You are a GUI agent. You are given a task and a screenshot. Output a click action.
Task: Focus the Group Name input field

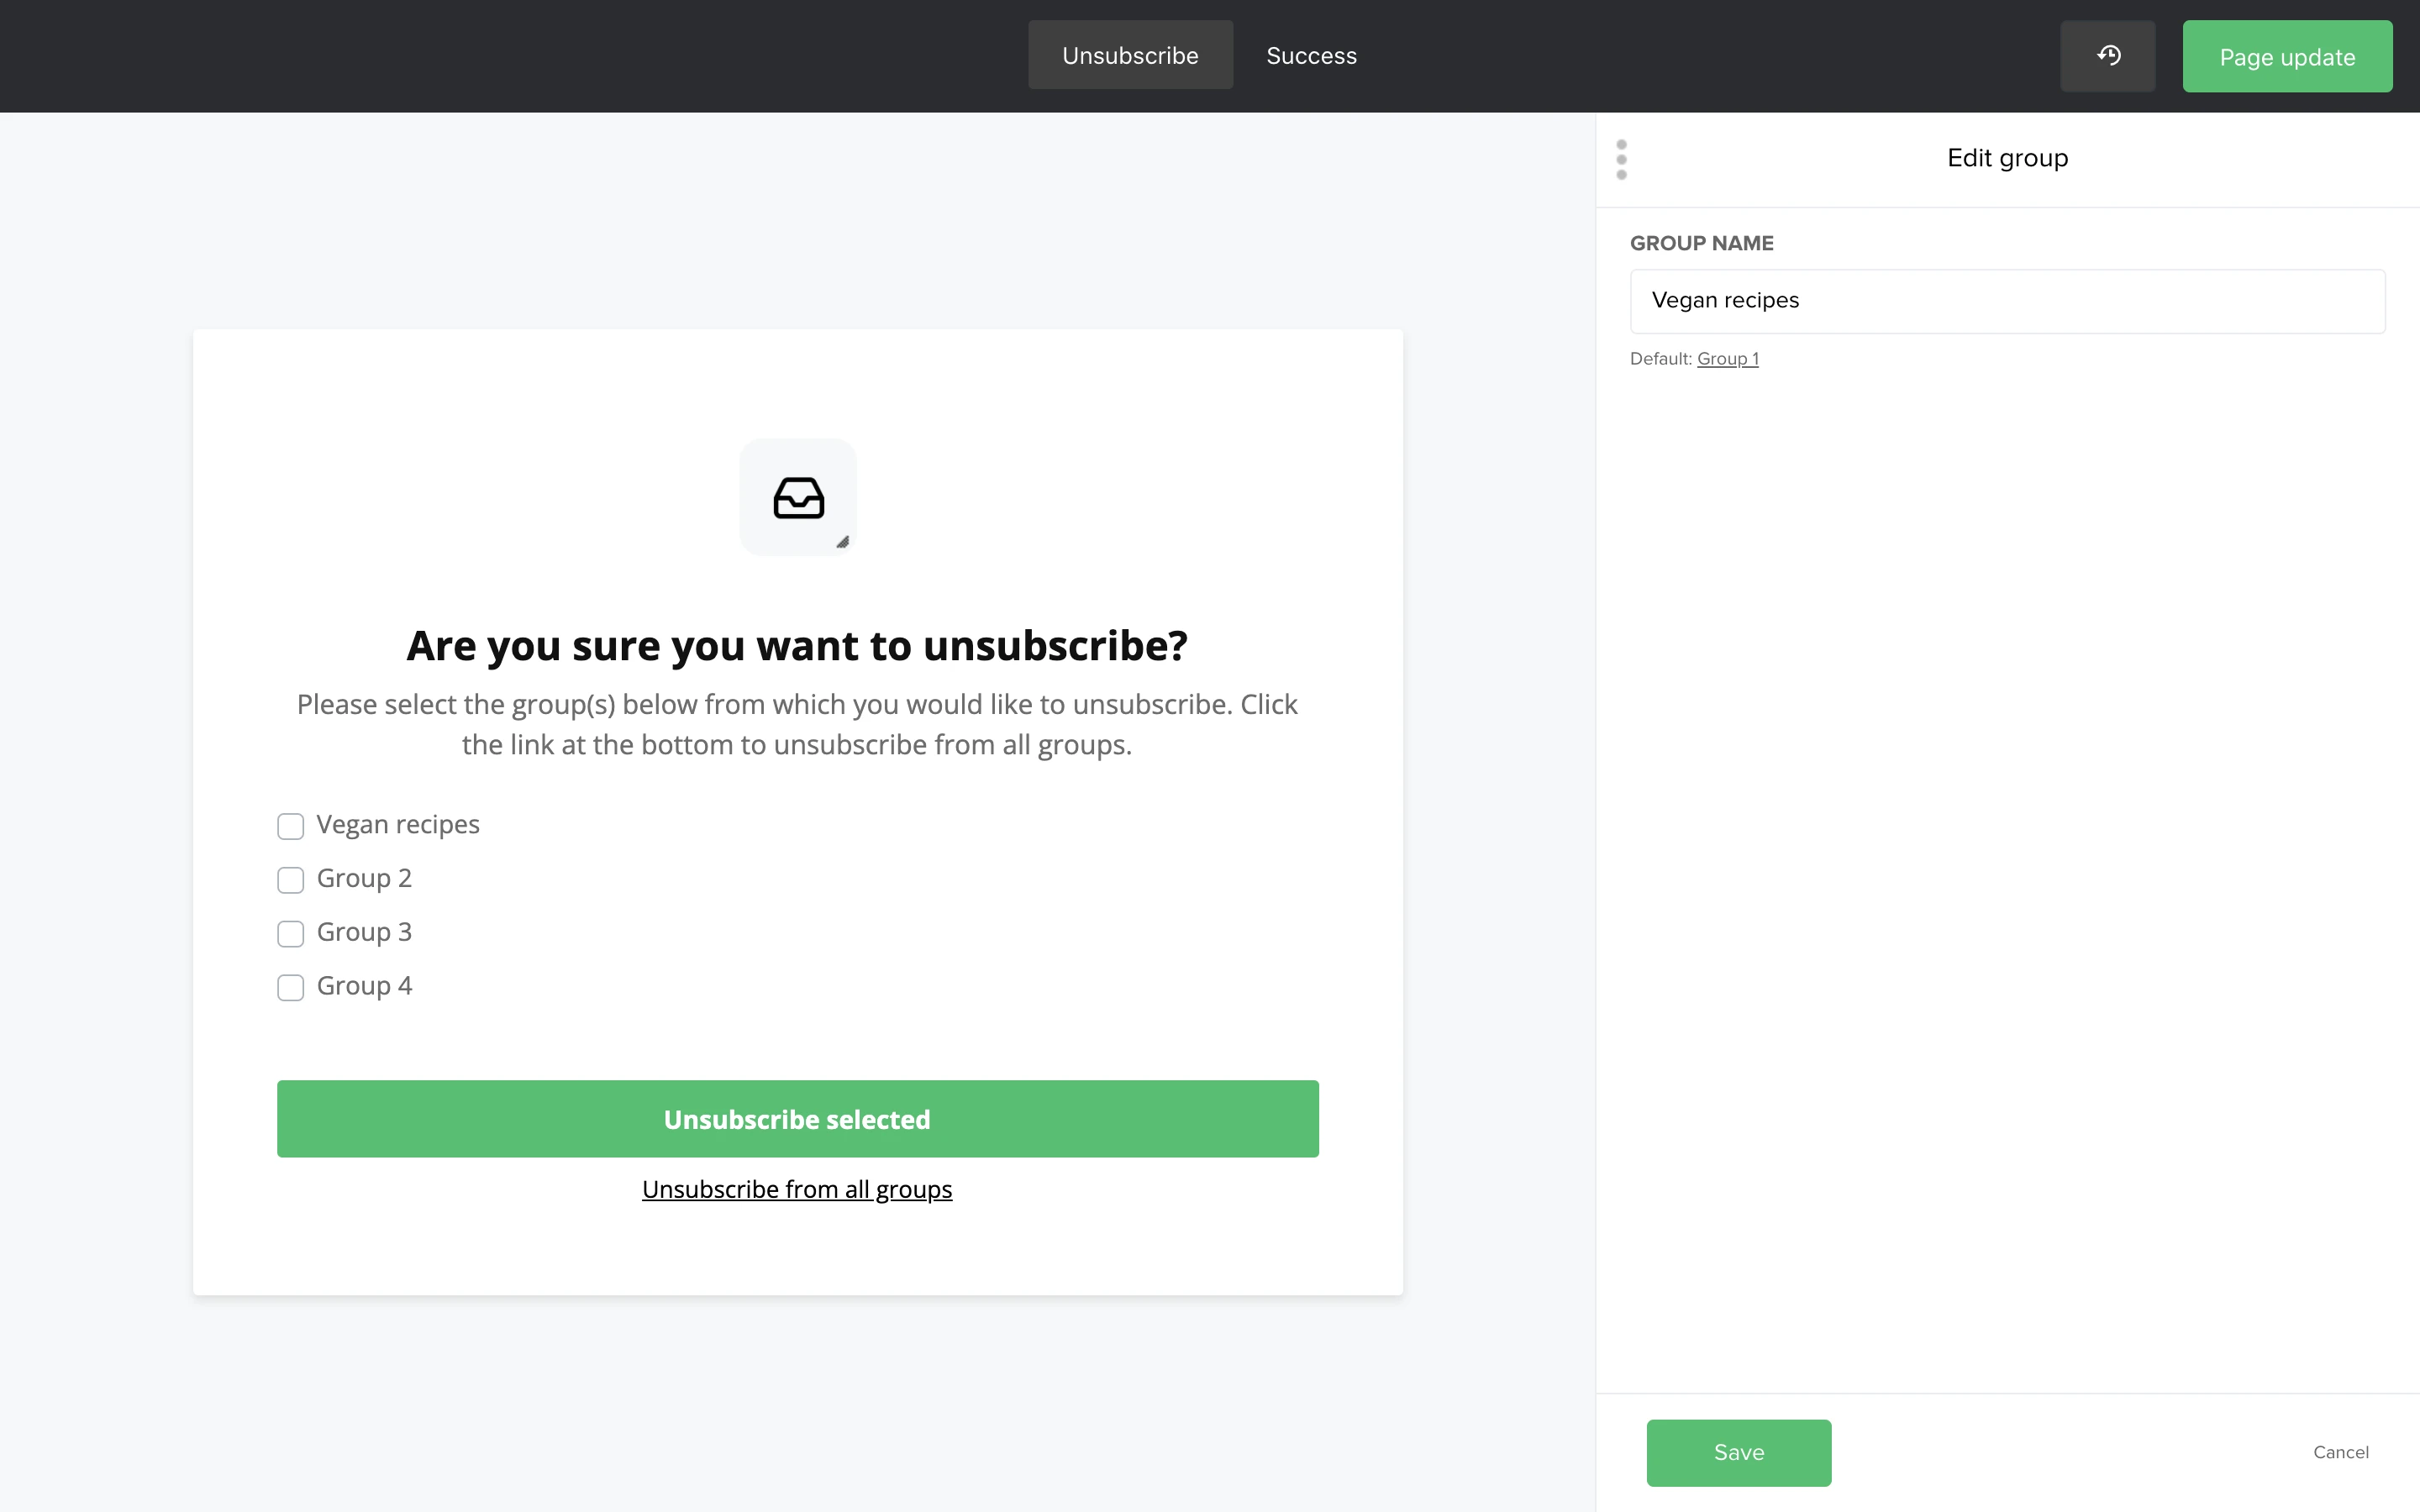pyautogui.click(x=2007, y=301)
